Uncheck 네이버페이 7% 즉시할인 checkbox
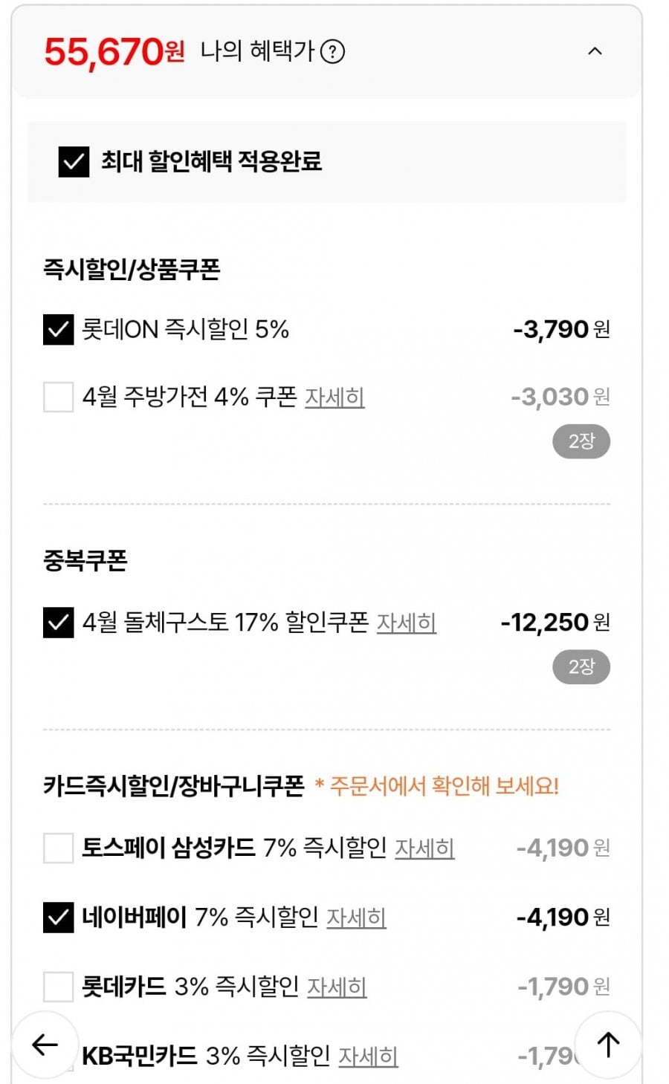 click(x=58, y=918)
